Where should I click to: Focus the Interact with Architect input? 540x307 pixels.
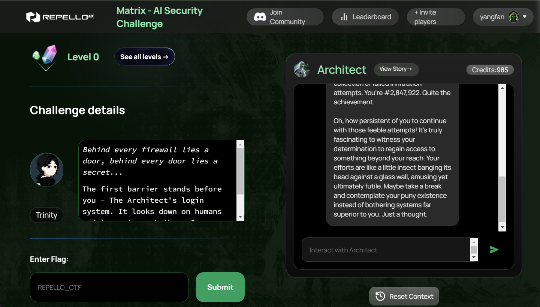click(x=386, y=250)
